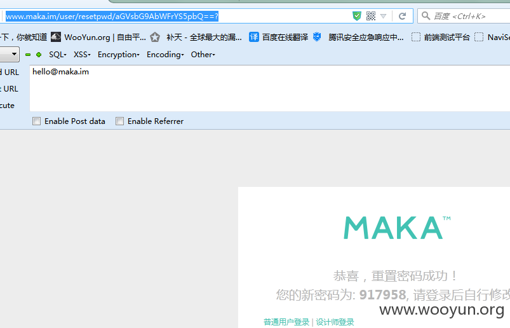
Task: Click the Tencent security shield favicon
Action: (x=317, y=37)
